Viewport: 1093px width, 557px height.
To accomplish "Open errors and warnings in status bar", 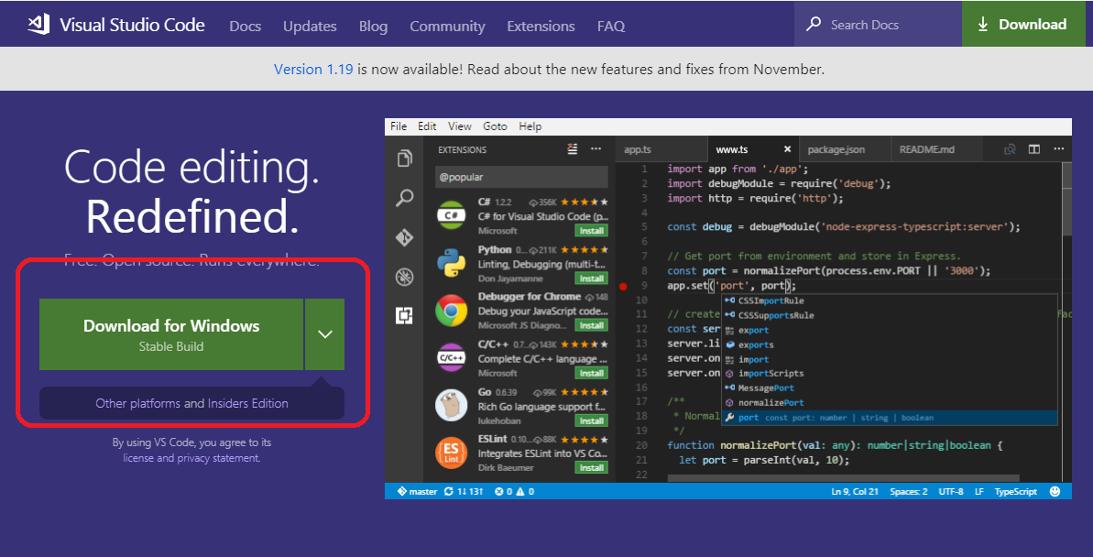I will [515, 491].
